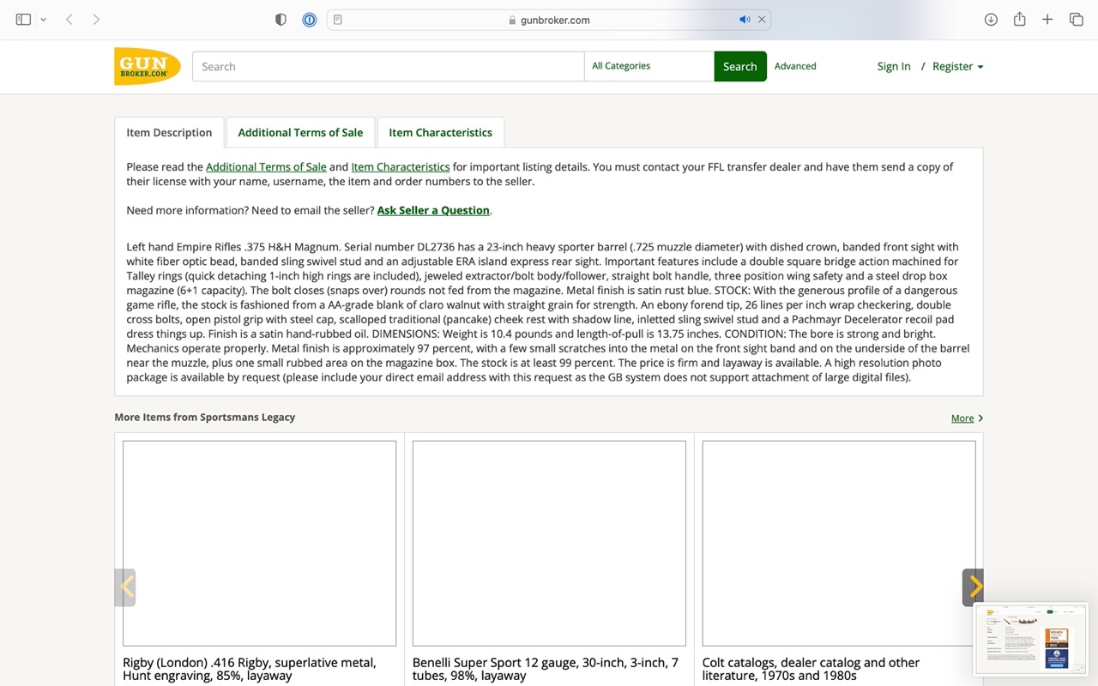Open screenshot preview thumbnail
This screenshot has height=686, width=1098.
pos(1030,639)
